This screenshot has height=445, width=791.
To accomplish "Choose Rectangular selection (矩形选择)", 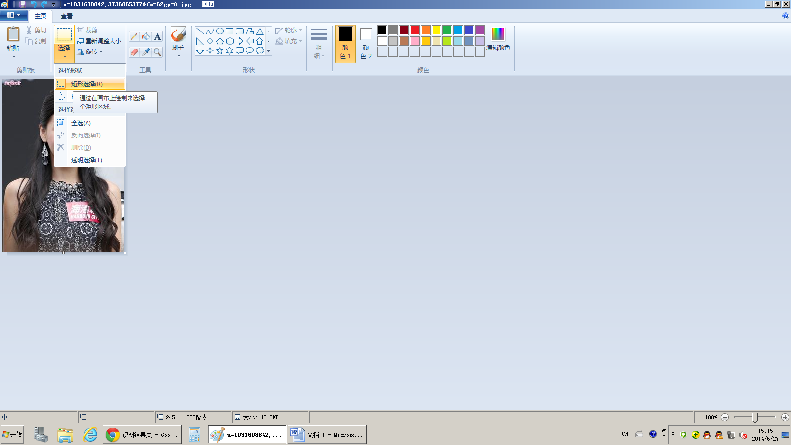I will click(x=90, y=84).
